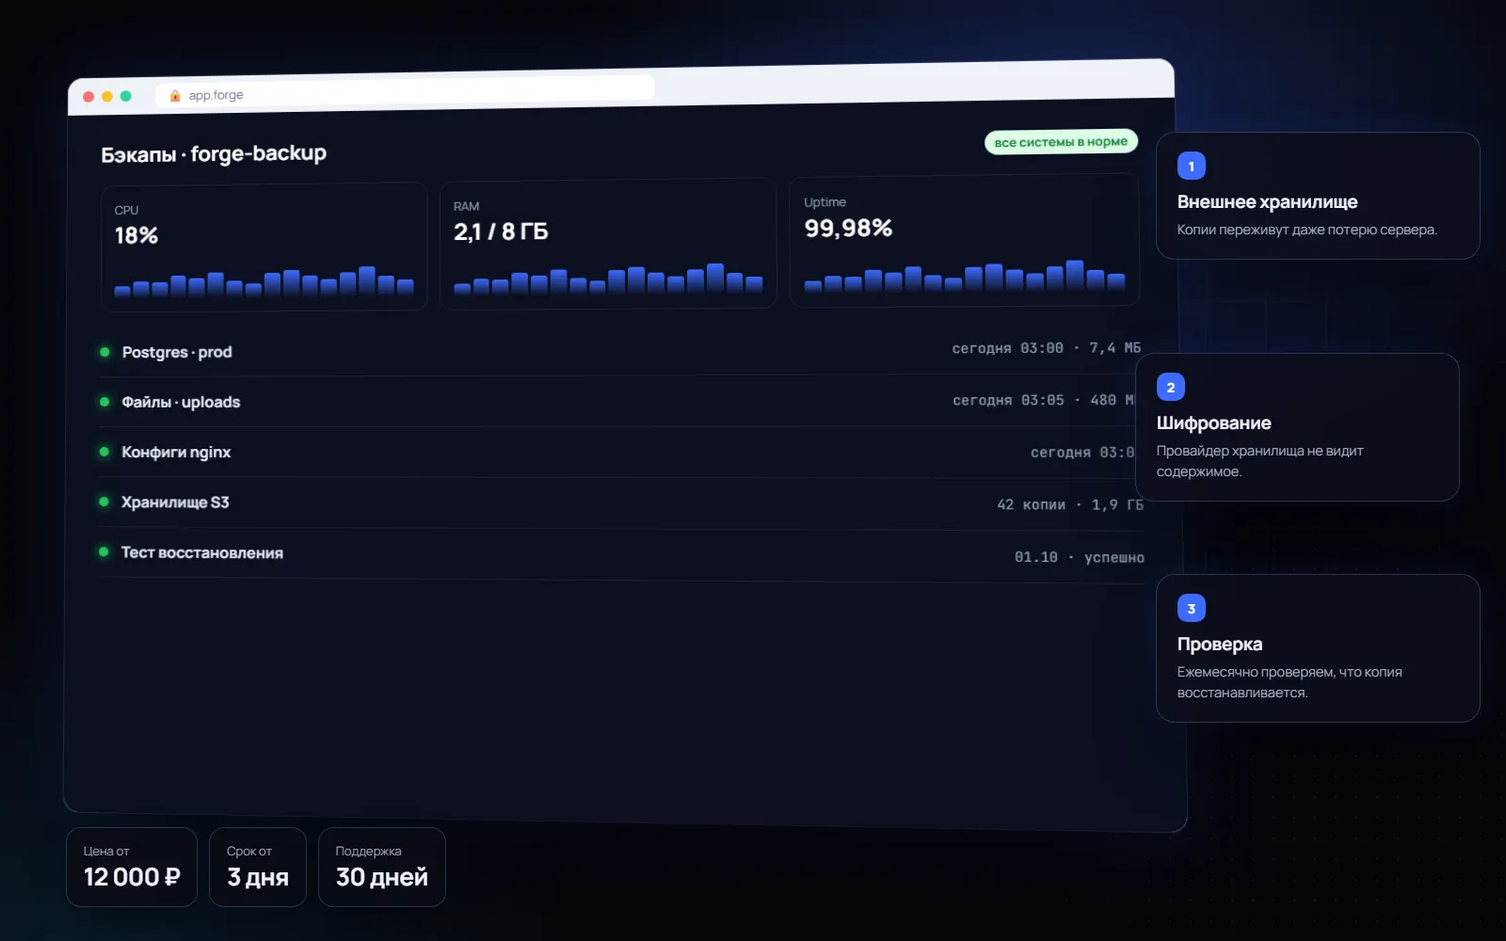Click the number 1 badge on Внешнее хранилище card

[x=1192, y=167]
